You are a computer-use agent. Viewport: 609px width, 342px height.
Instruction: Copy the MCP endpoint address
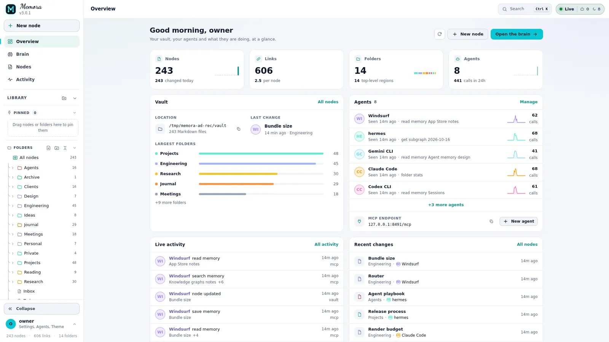(x=491, y=221)
